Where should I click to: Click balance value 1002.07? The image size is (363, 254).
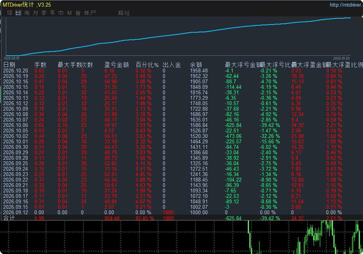pyautogui.click(x=199, y=207)
